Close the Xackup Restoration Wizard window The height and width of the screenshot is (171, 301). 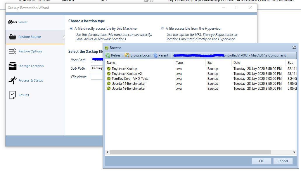pos(250,8)
